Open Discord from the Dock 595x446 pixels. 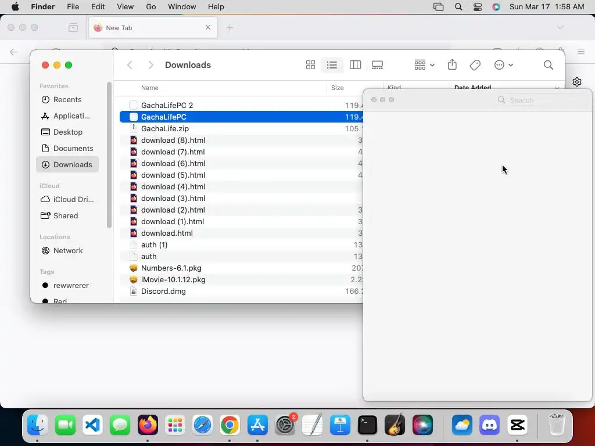click(489, 425)
